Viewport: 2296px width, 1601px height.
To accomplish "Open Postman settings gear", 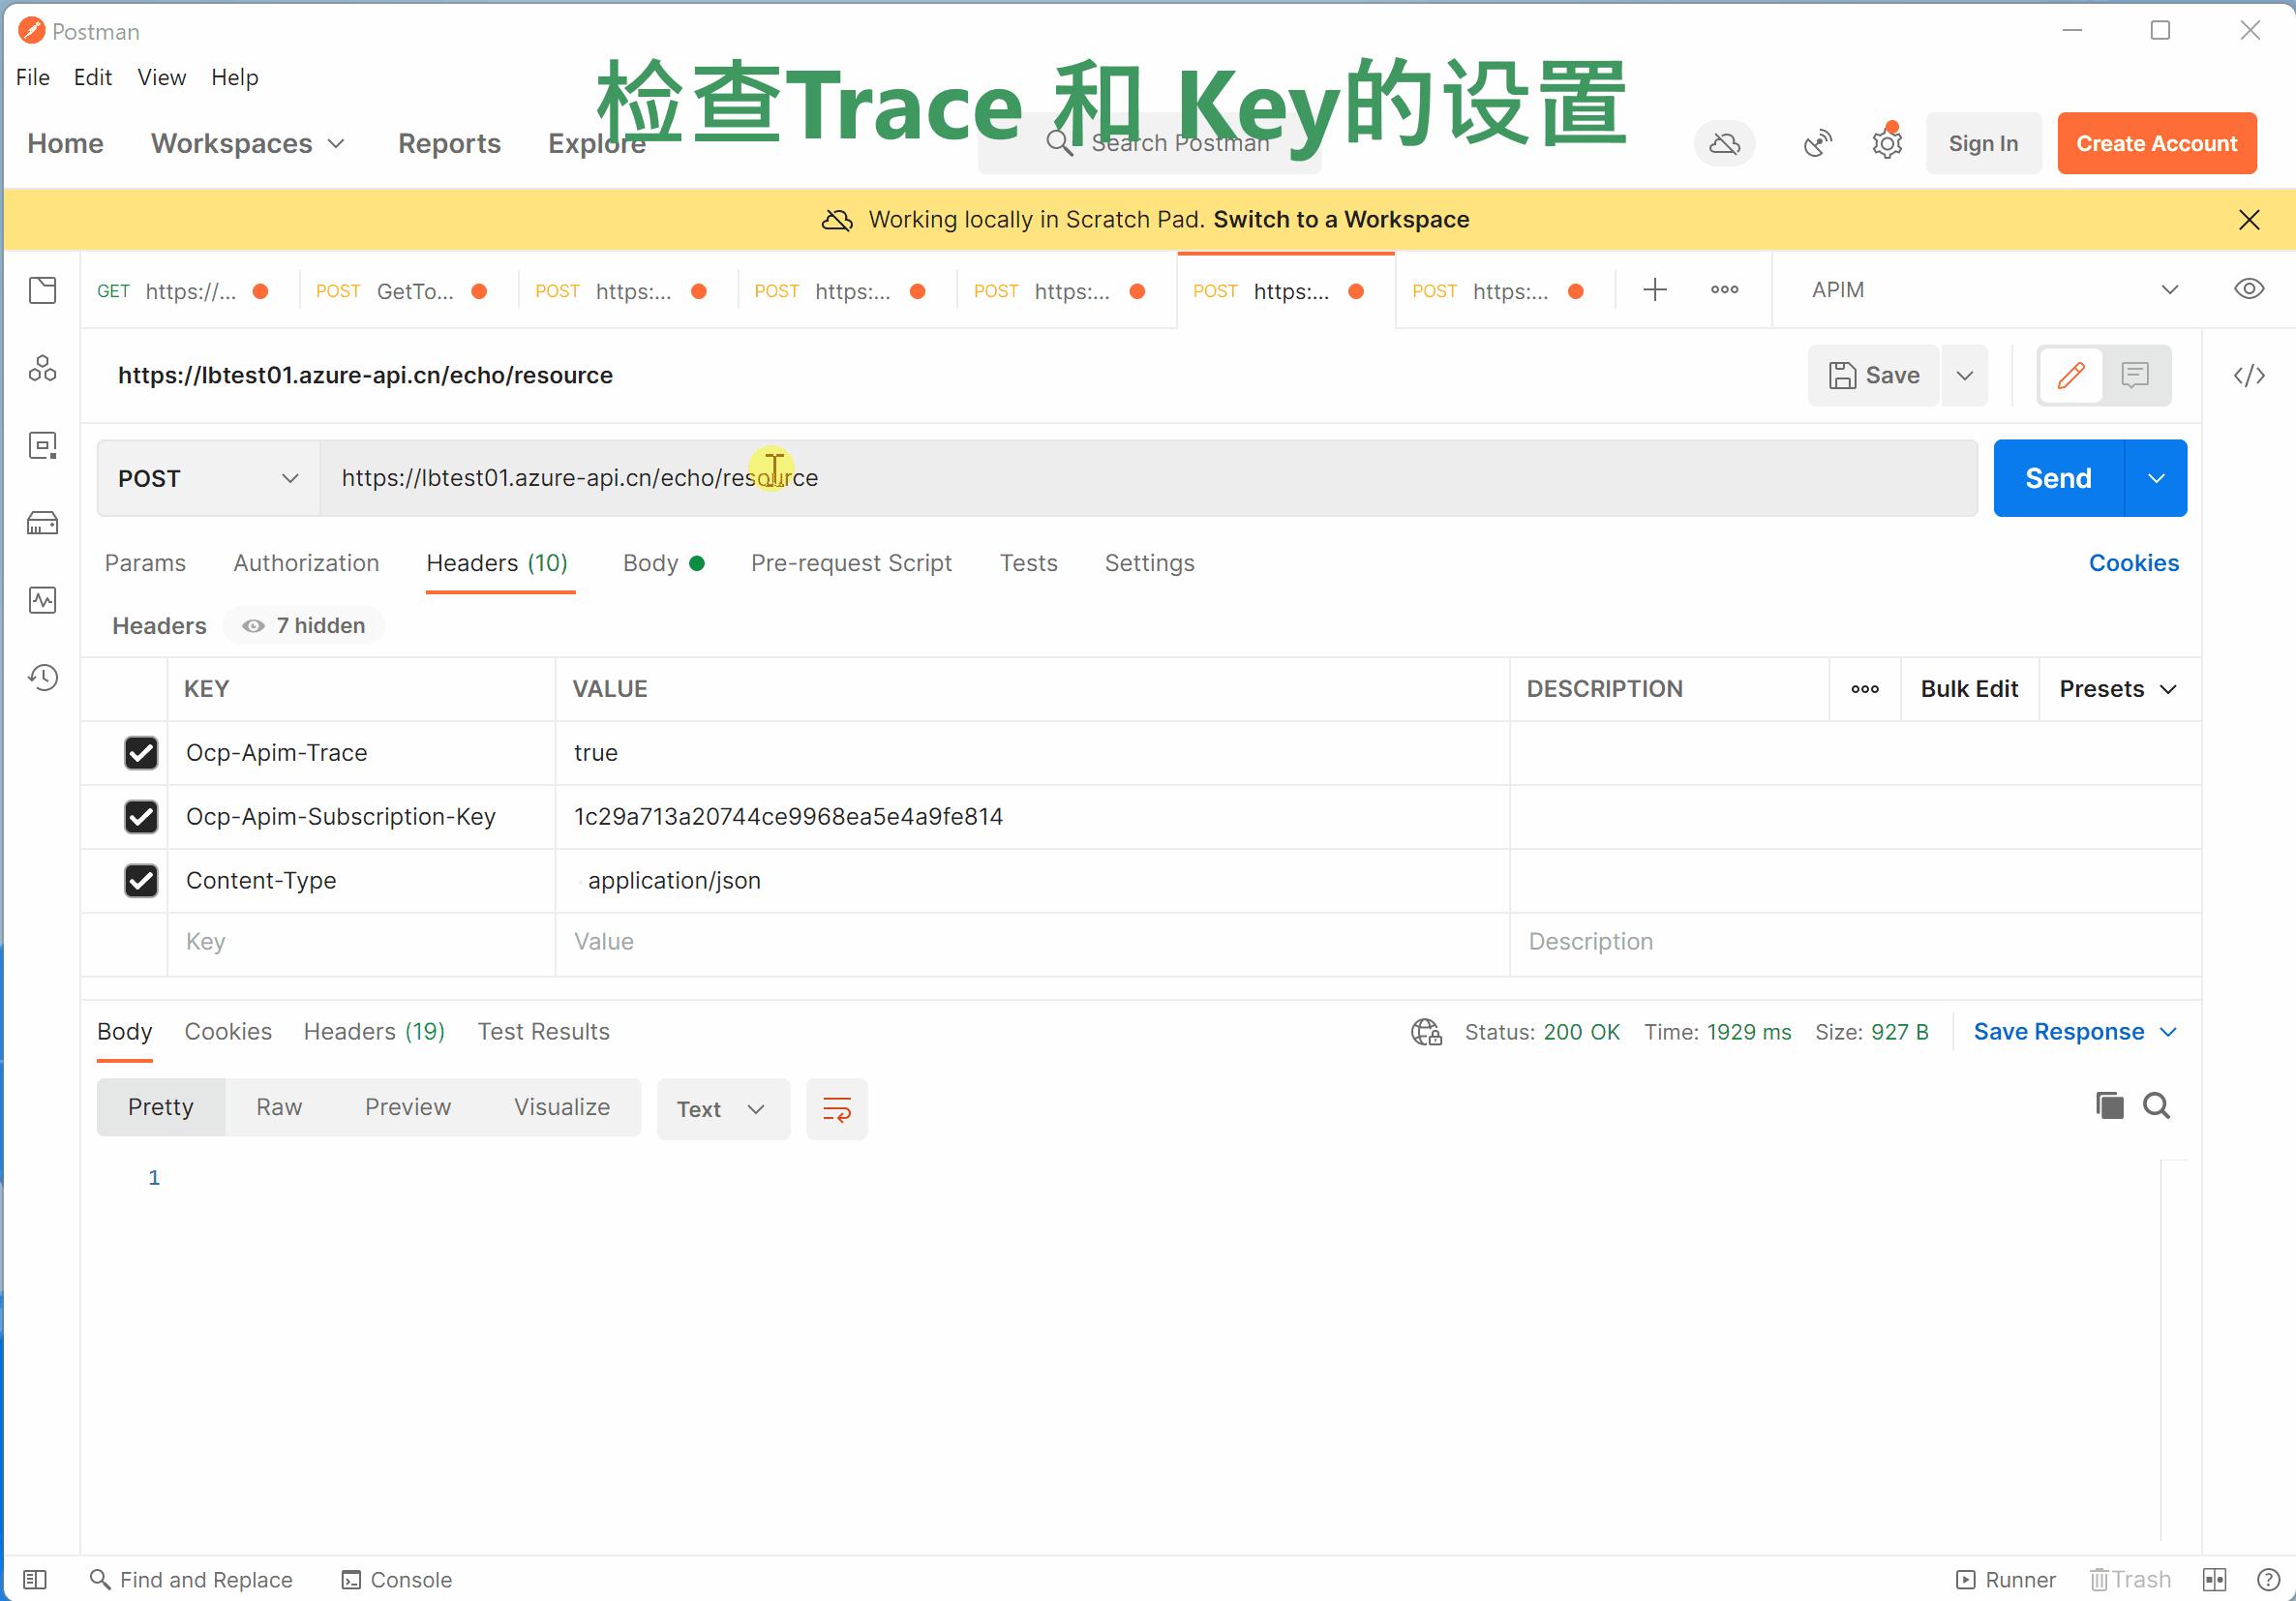I will tap(1886, 142).
